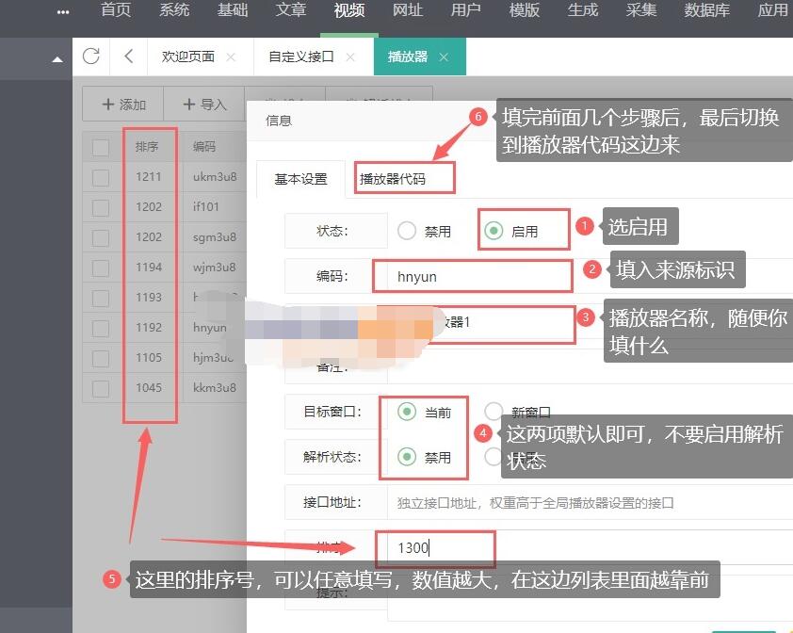The image size is (793, 633).
Task: Open the 基本设置 tab
Action: point(300,179)
